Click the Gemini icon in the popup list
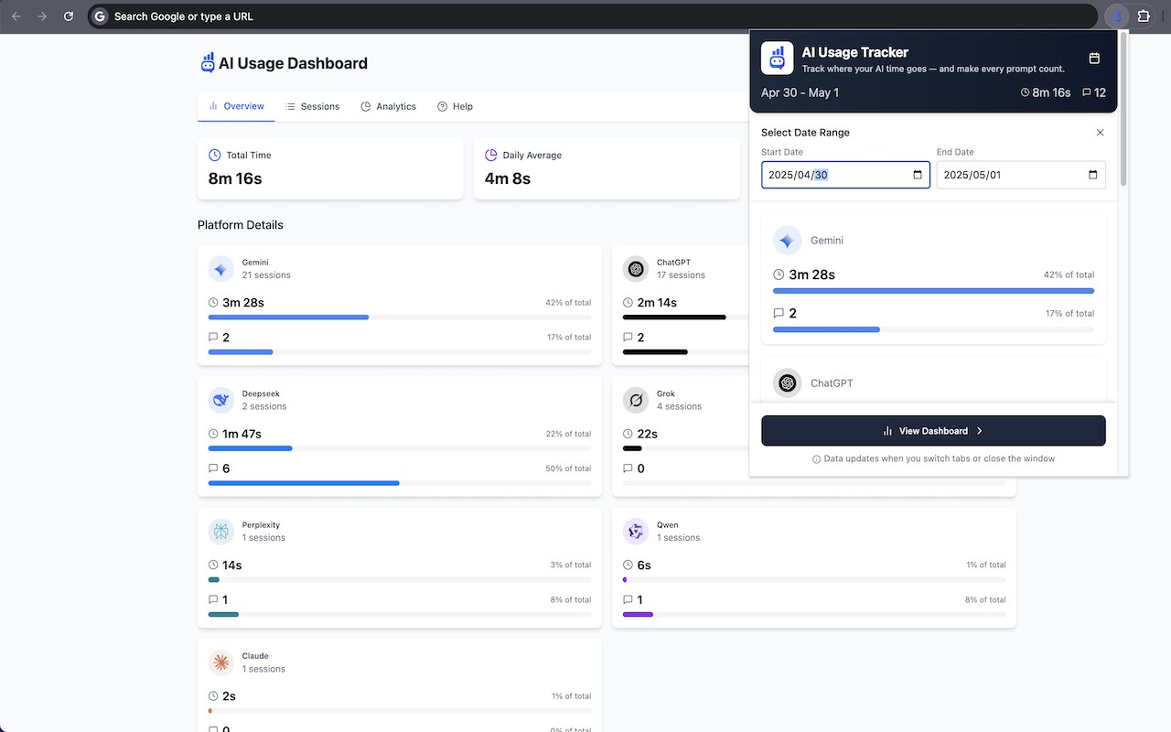The image size is (1171, 732). (x=787, y=241)
